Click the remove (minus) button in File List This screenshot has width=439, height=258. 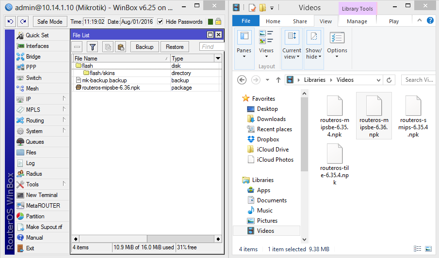(x=77, y=47)
